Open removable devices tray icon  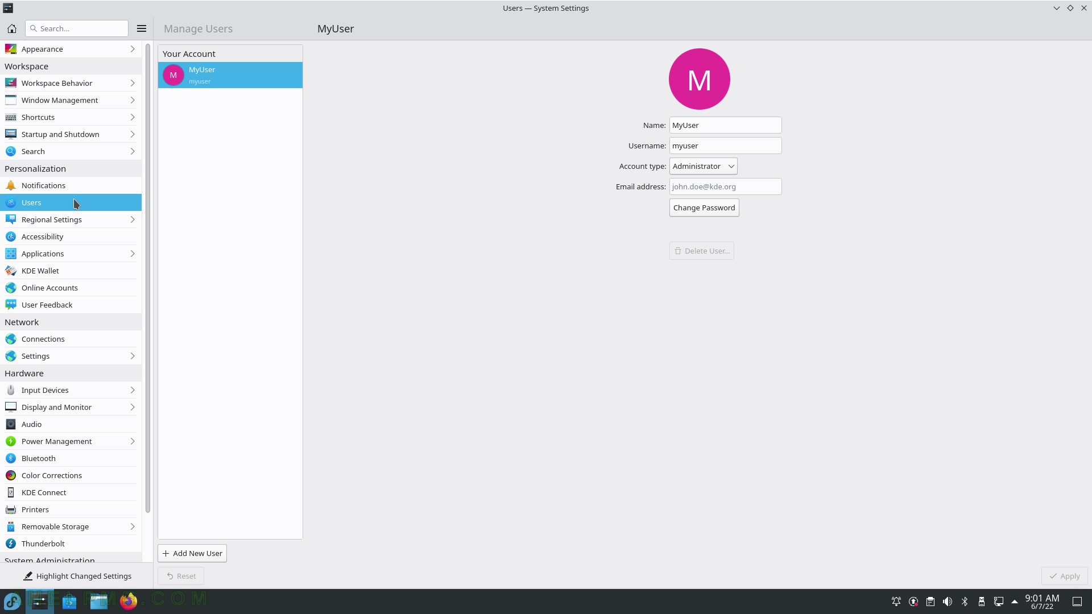coord(982,601)
